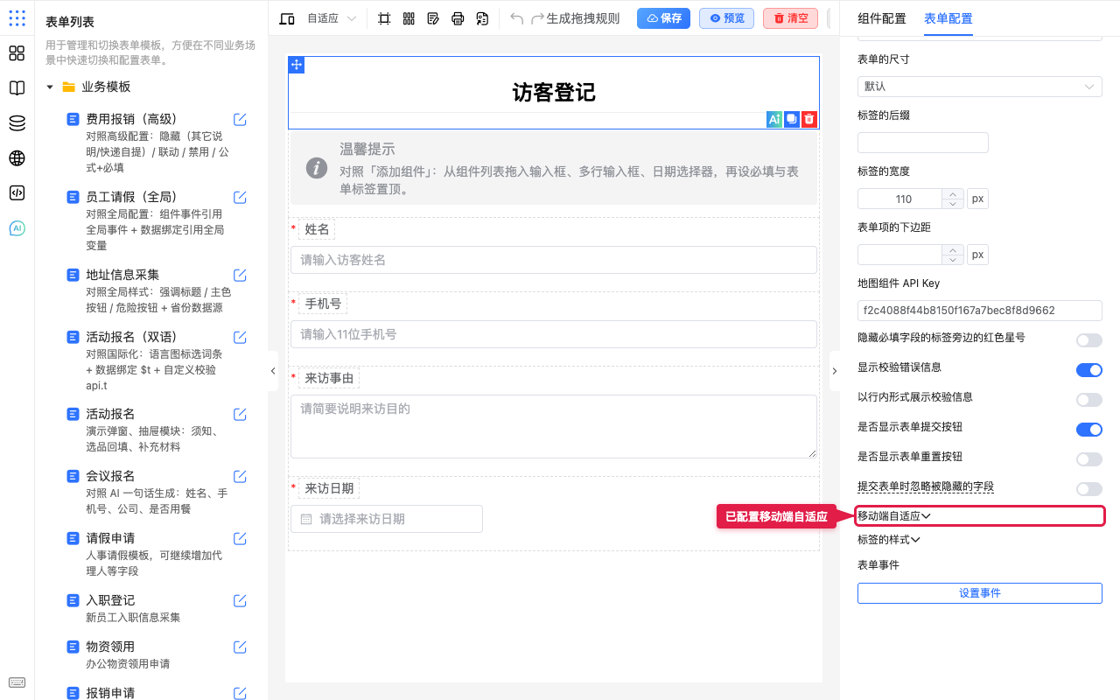Collapse the right configuration panel
This screenshot has height=700, width=1120.
834,371
